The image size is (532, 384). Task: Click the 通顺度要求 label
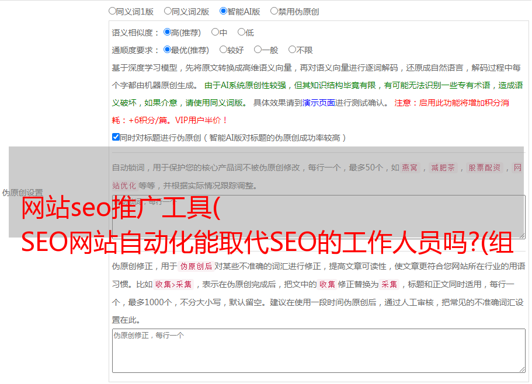135,50
